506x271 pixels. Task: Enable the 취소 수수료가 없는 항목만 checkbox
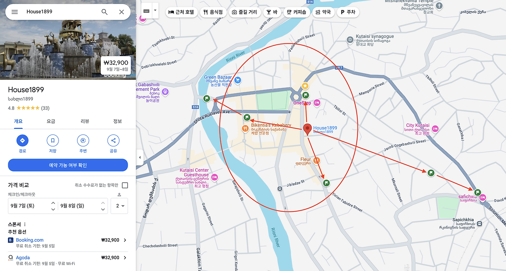click(x=125, y=185)
